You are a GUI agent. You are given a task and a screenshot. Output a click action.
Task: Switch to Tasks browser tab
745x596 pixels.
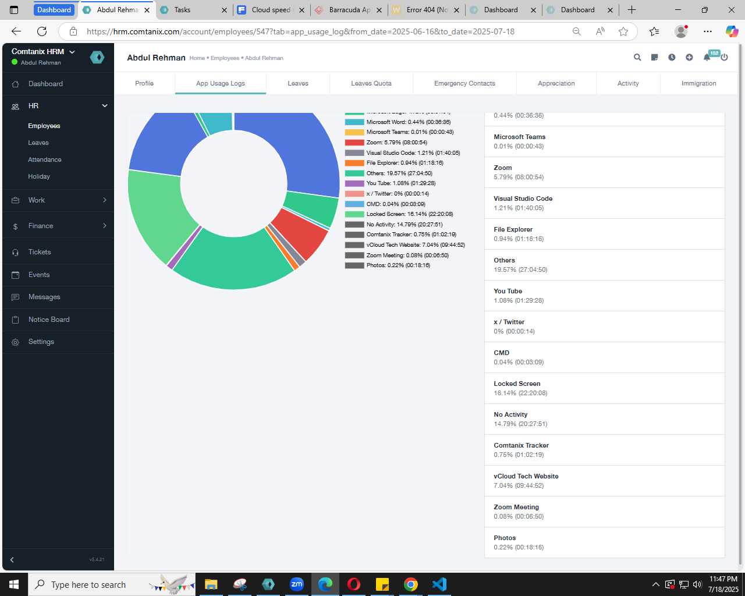[x=193, y=10]
